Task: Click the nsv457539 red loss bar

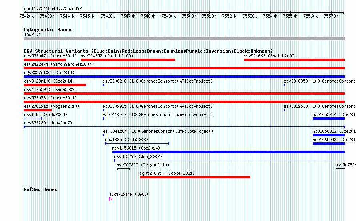Action: pyautogui.click(x=184, y=93)
